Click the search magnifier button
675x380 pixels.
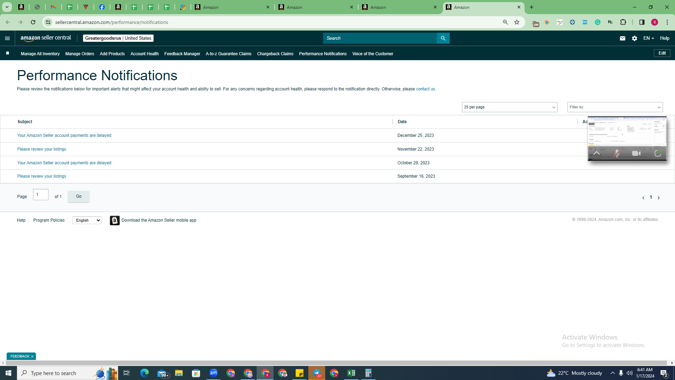click(x=443, y=38)
